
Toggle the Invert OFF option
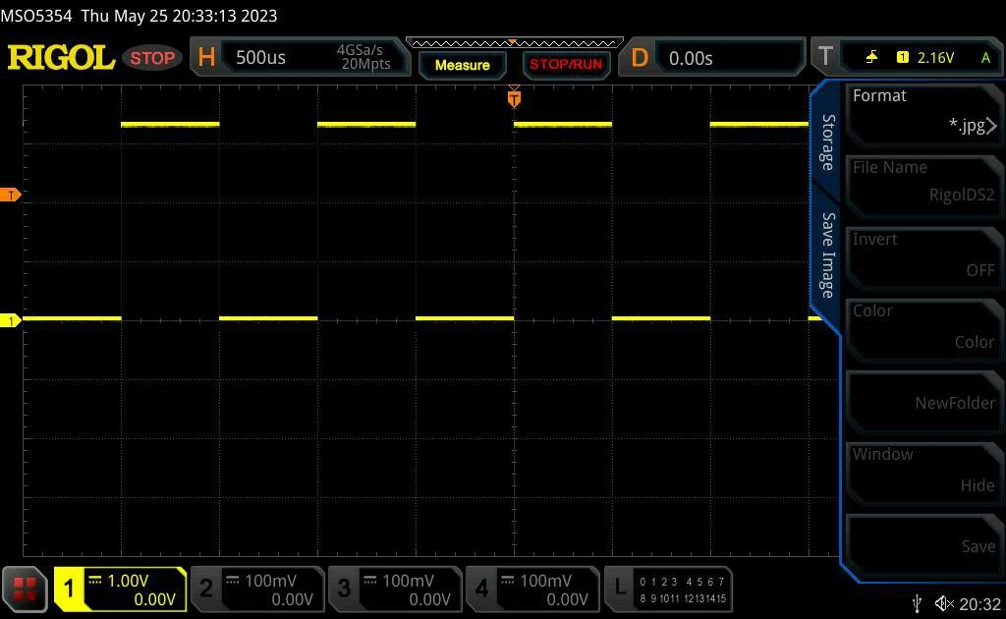pyautogui.click(x=924, y=258)
